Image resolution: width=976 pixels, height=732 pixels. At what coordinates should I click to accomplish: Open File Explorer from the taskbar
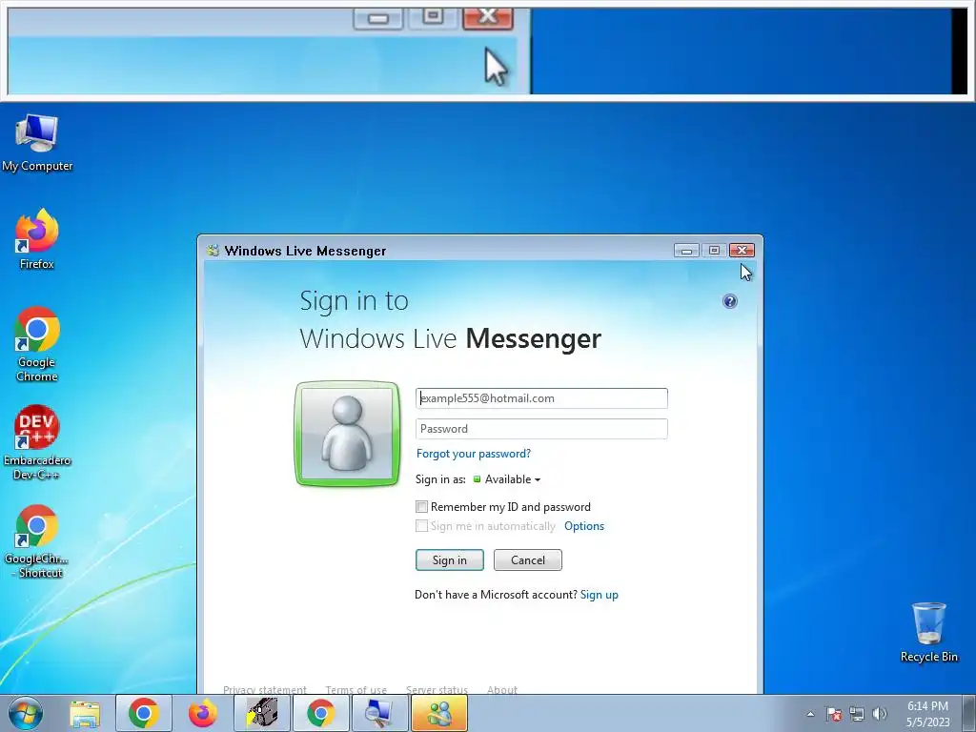pos(85,713)
